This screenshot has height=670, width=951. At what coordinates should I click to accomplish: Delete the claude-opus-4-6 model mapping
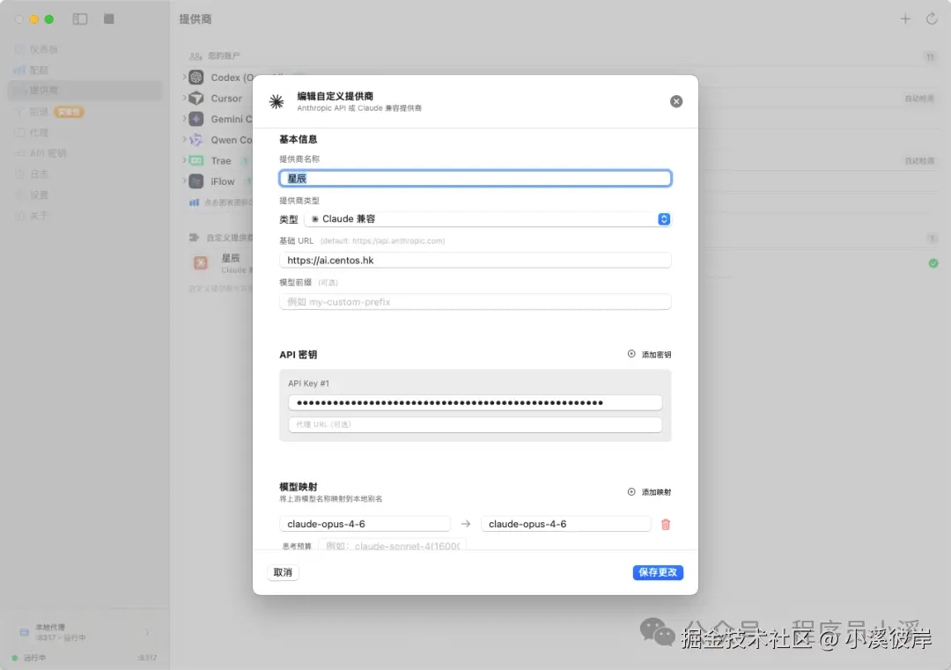666,524
